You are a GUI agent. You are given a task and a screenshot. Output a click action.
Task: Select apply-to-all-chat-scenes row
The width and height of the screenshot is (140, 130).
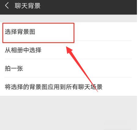pos(68,87)
